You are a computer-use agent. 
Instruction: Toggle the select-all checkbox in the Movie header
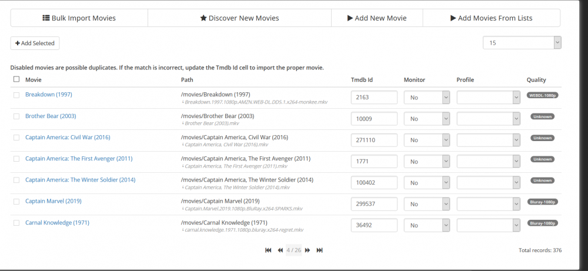coord(16,79)
